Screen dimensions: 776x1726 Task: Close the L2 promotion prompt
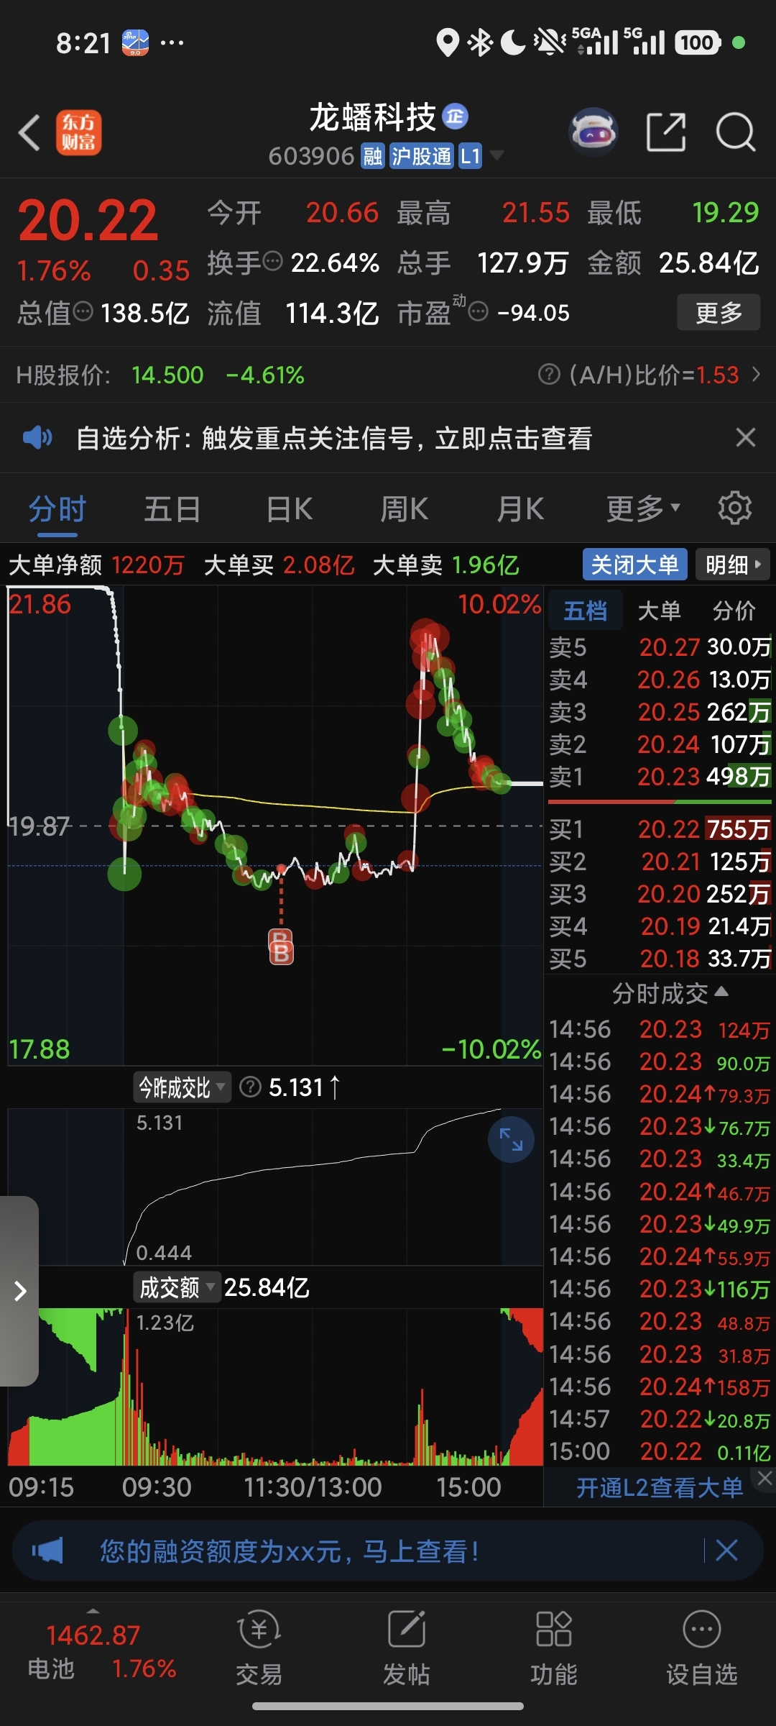(x=764, y=1478)
